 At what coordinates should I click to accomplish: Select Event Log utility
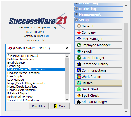point(36,66)
